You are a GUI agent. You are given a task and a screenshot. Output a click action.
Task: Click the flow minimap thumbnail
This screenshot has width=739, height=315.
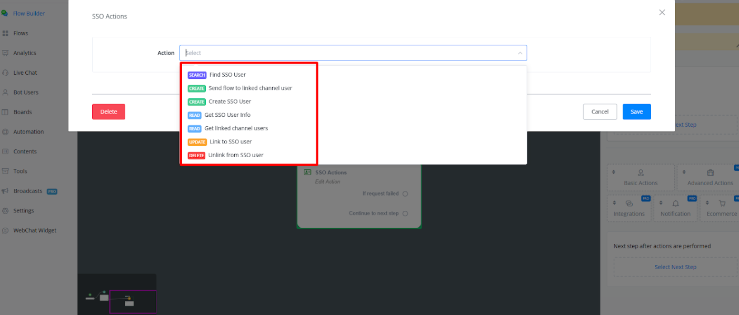point(117,294)
